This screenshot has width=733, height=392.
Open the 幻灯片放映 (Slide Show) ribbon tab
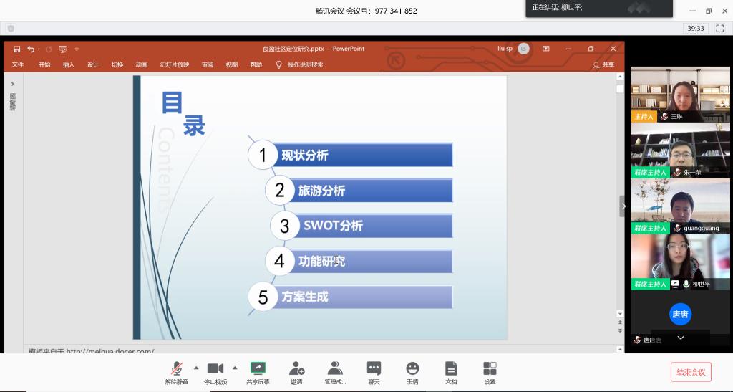coord(174,64)
